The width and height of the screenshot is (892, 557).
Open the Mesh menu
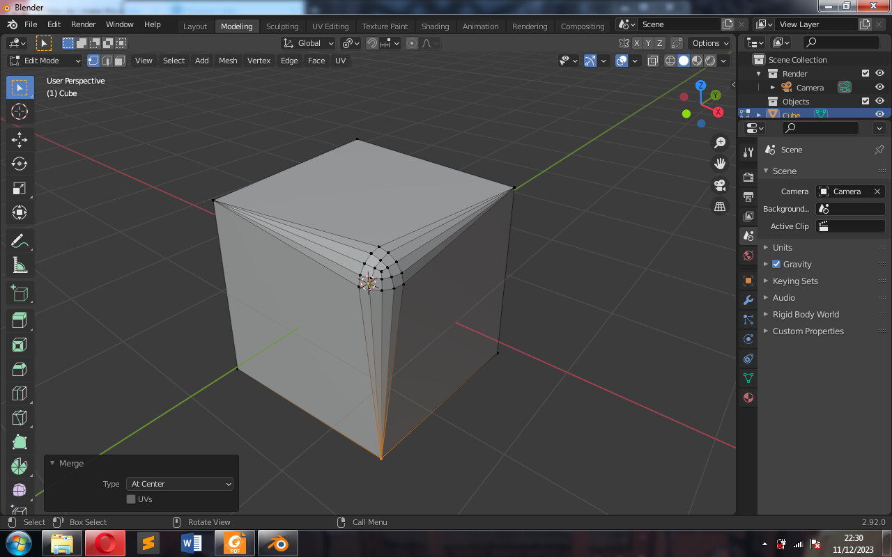[228, 61]
